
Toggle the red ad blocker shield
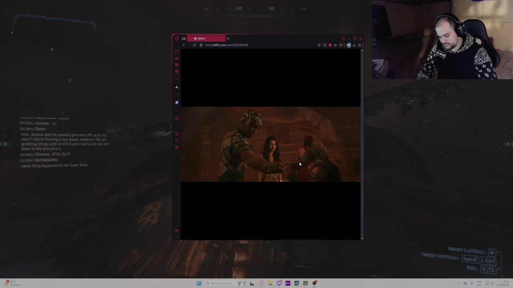(330, 45)
